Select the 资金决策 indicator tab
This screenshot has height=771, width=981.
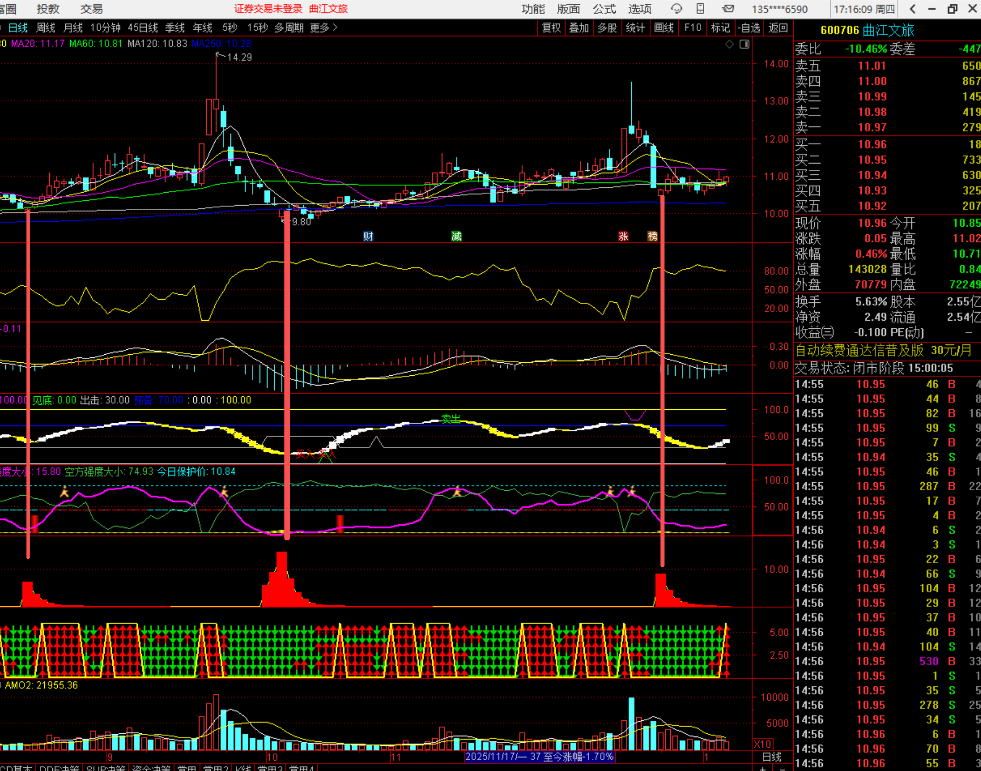pos(151,768)
